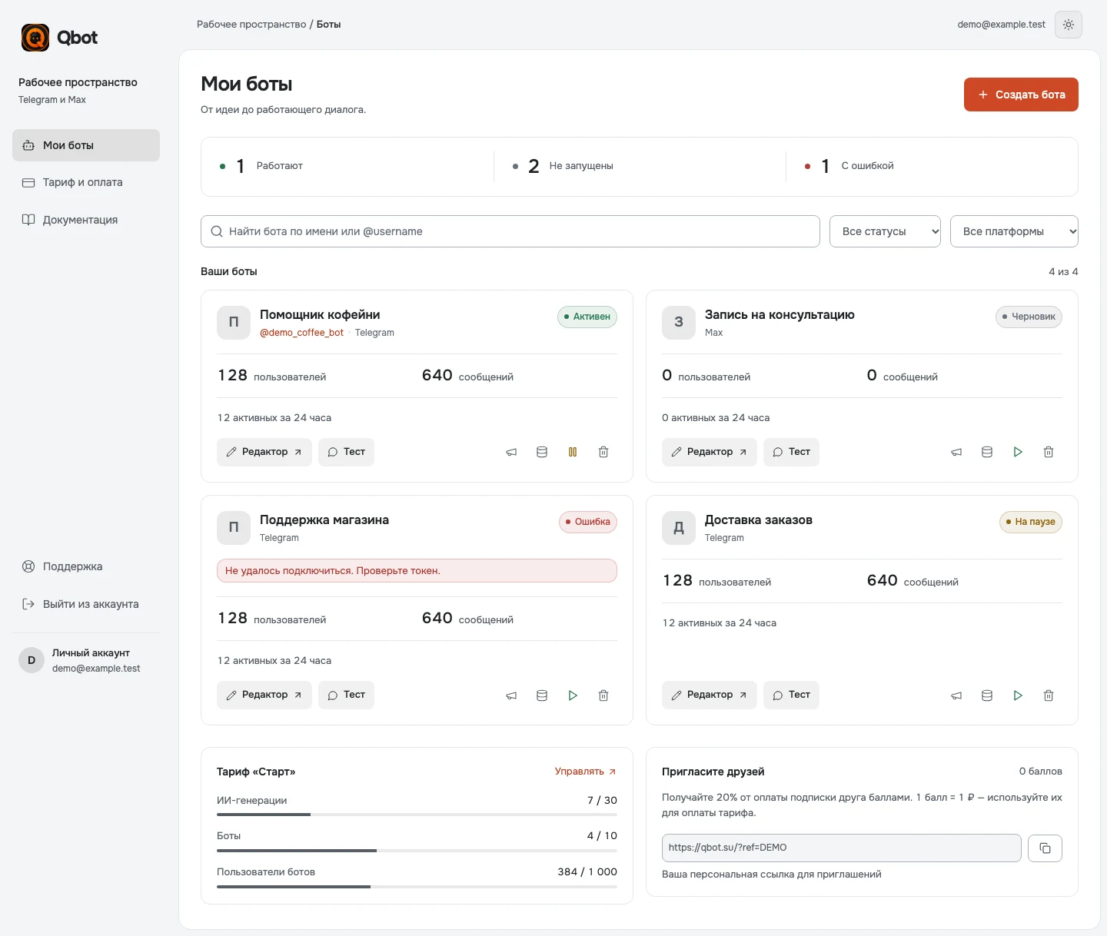Click megaphone icon on Доставка заказов card
1107x936 pixels.
tap(956, 695)
